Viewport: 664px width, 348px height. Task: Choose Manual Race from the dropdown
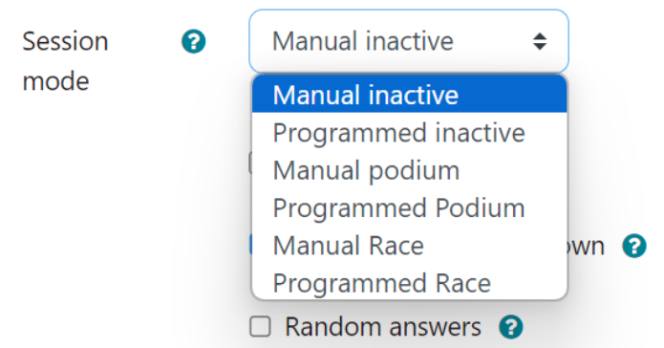click(x=409, y=246)
